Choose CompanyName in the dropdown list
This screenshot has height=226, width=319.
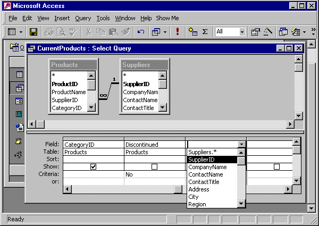click(x=212, y=167)
